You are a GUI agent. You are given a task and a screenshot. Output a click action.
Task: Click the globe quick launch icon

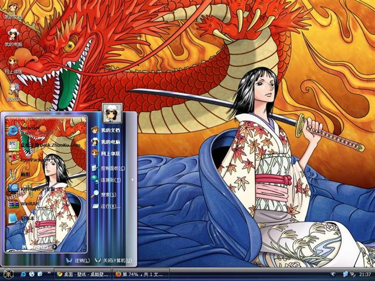pos(32,274)
